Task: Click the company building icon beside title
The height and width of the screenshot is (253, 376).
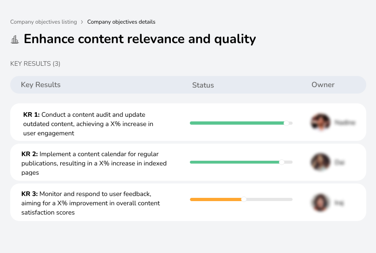Action: (15, 39)
